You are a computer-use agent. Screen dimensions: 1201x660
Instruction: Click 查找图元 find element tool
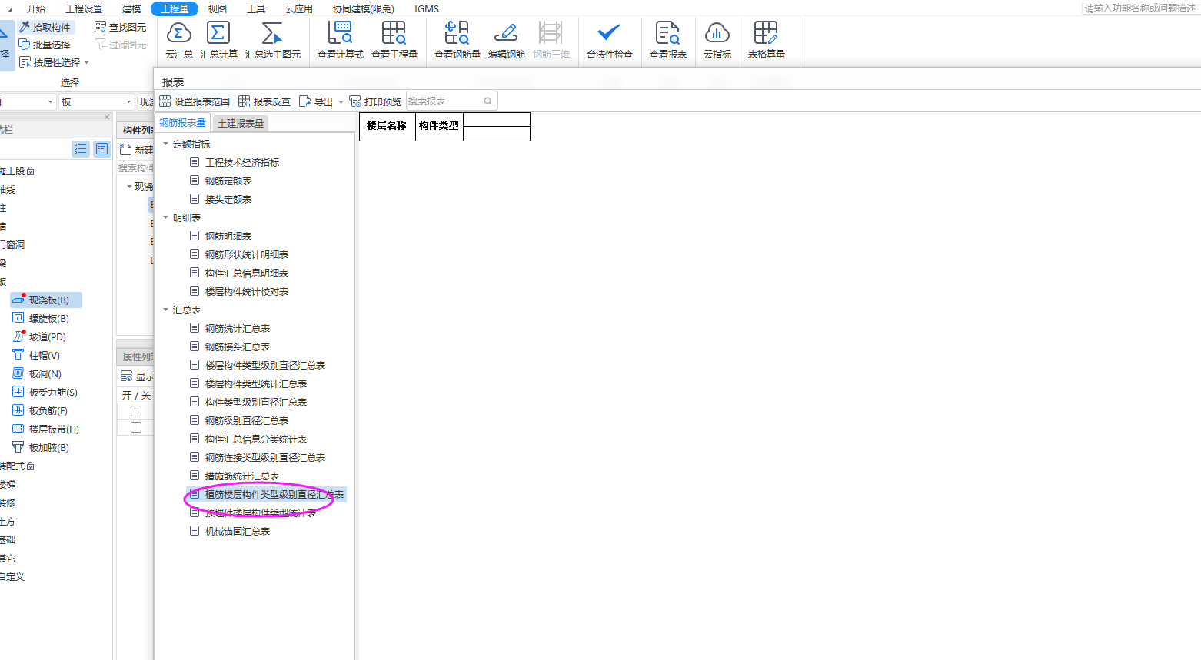click(121, 27)
